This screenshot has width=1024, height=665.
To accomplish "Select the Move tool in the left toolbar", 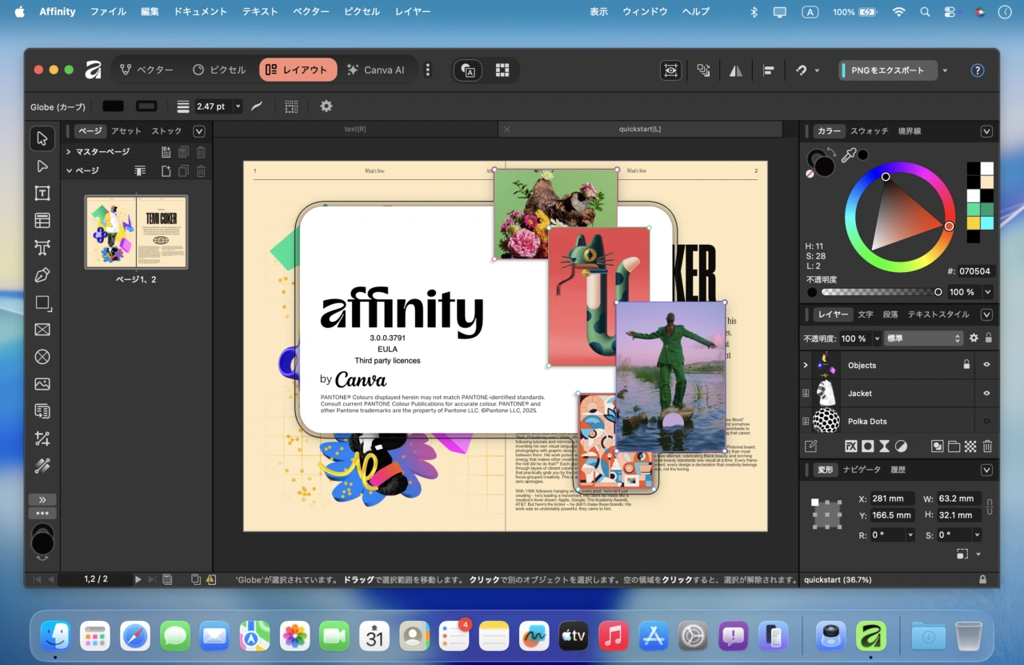I will (42, 138).
